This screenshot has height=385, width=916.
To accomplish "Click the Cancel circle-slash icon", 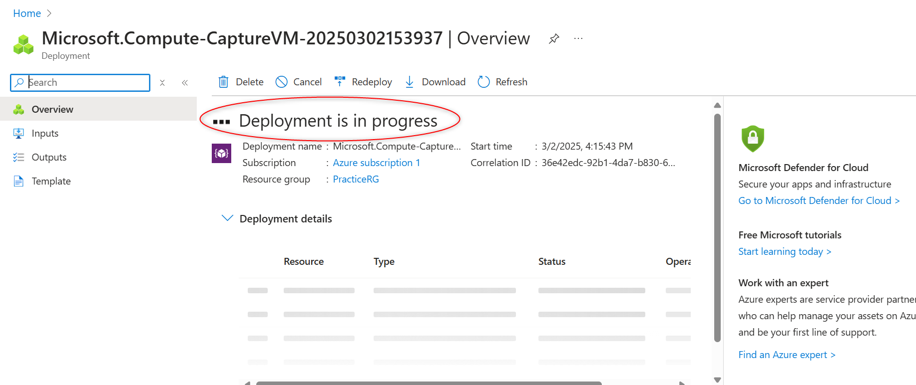I will 282,82.
